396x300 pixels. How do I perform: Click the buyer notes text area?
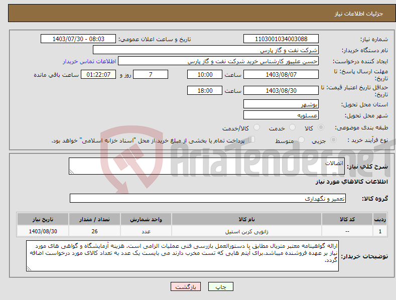tap(182, 256)
